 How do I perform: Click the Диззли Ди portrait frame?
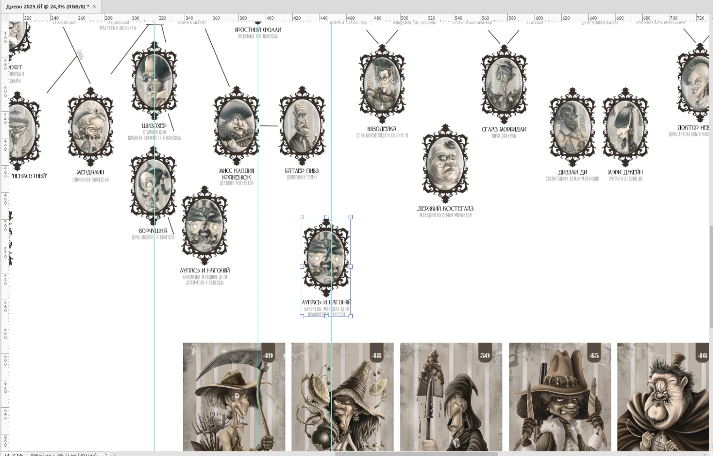[x=572, y=127]
